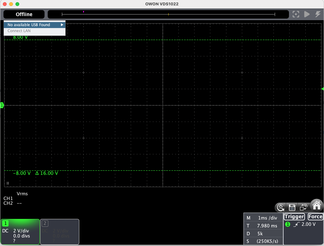The width and height of the screenshot is (324, 246).
Task: Click the grey channel 2 number badge
Action: [45, 223]
